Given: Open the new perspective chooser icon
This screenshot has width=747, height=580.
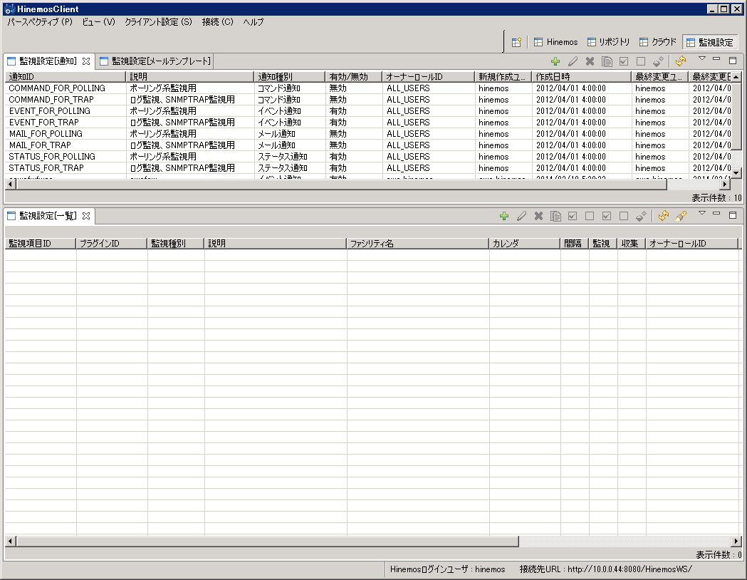Looking at the screenshot, I should click(x=516, y=43).
